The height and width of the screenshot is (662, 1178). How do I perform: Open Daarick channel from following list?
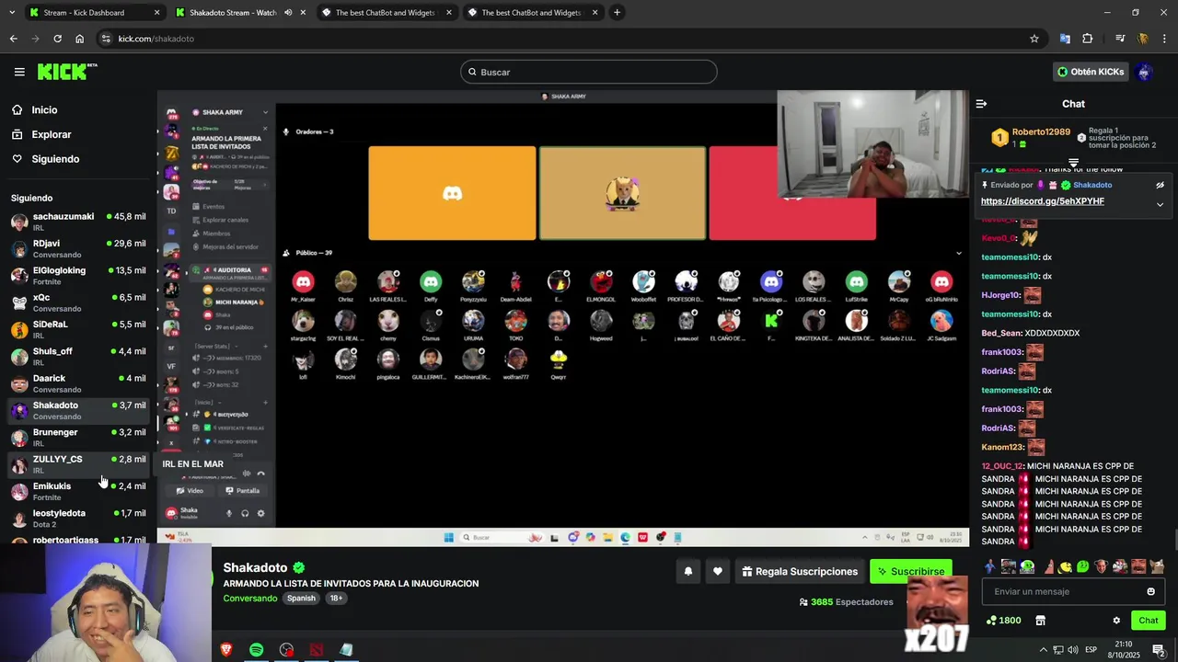(77, 383)
